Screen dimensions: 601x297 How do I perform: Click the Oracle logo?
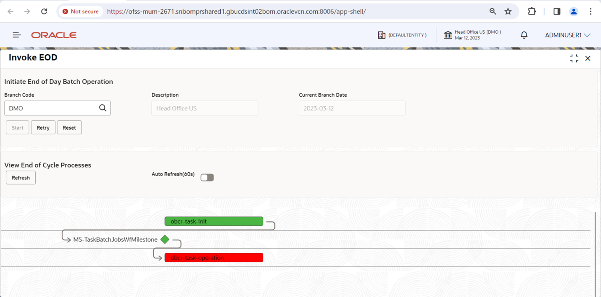click(54, 35)
